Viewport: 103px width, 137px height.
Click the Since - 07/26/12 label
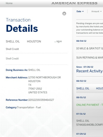(85, 67)
